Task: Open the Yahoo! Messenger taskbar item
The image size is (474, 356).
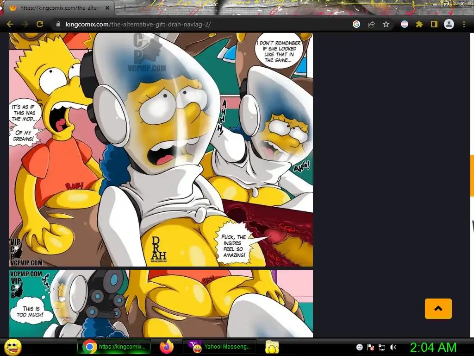Action: pyautogui.click(x=220, y=347)
